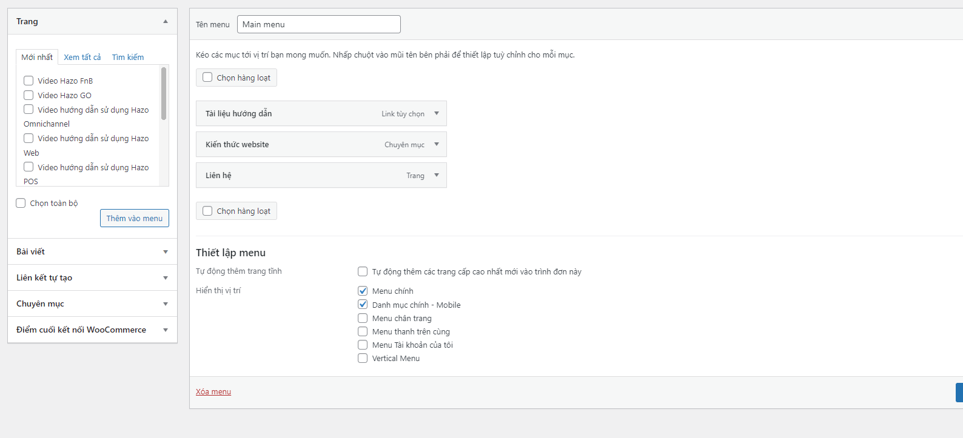This screenshot has width=963, height=438.
Task: Tick the Video Hazo GO checkbox
Action: click(x=29, y=95)
